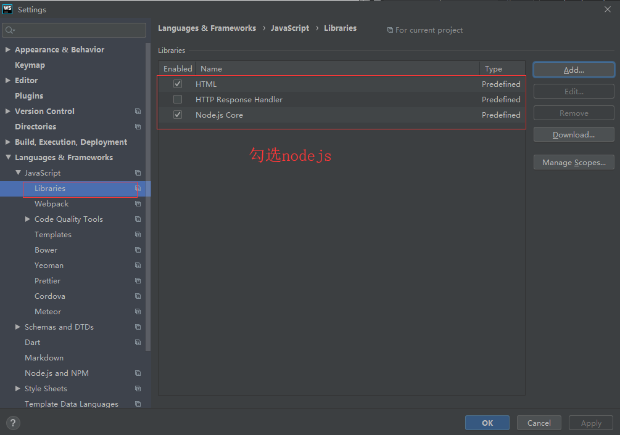620x435 pixels.
Task: Click the Name column header
Action: (337, 68)
